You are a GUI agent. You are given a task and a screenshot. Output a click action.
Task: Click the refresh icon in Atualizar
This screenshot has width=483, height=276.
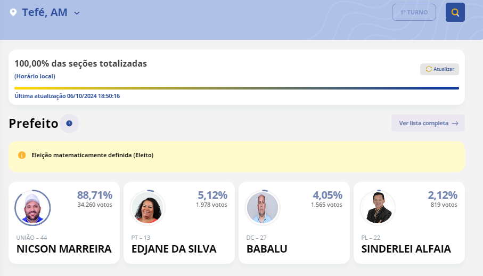(x=429, y=69)
